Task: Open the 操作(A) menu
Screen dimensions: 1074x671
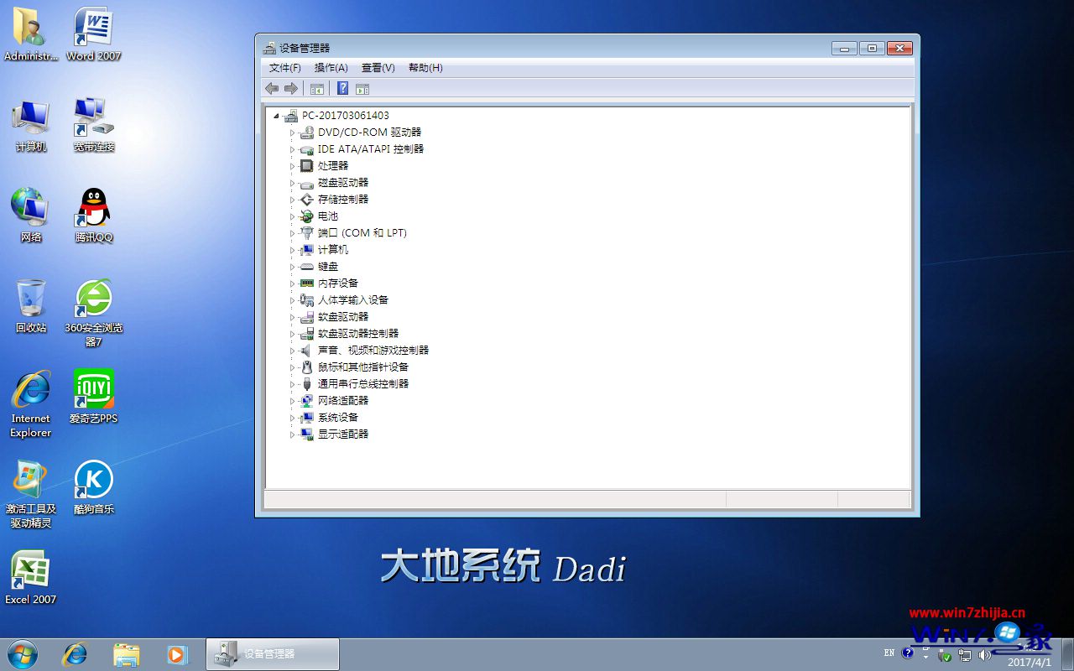Action: (331, 68)
